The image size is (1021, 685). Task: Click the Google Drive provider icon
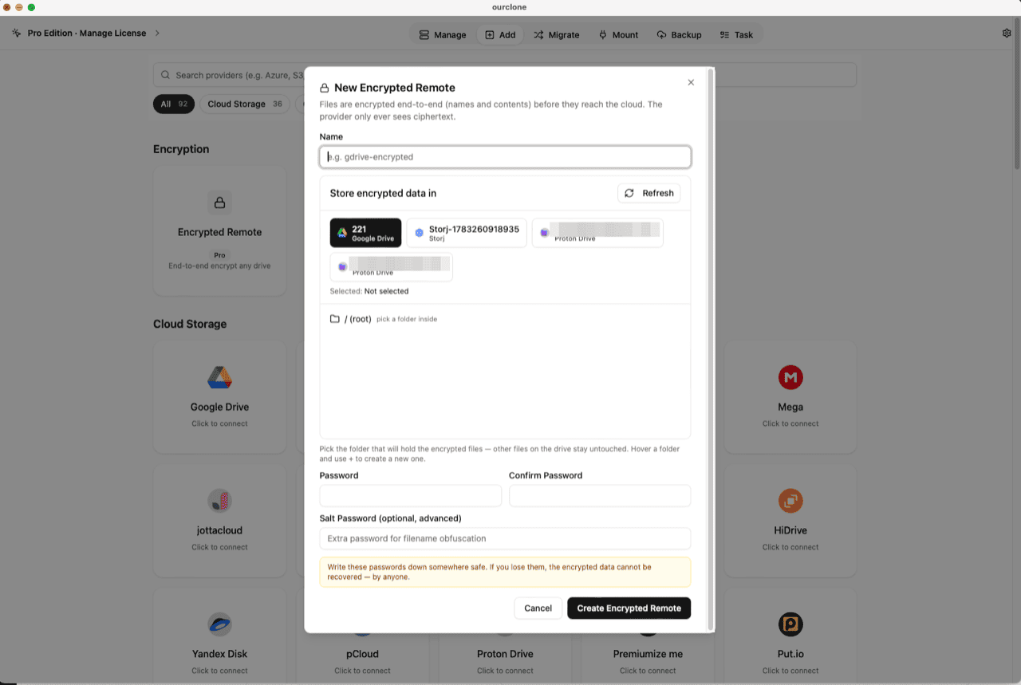[220, 377]
